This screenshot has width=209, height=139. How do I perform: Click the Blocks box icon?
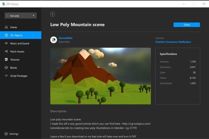pyautogui.click(x=6, y=68)
